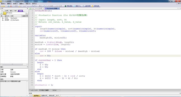Select the highlighted purple tab in formula panel
181x97 pixels.
click(x=20, y=11)
